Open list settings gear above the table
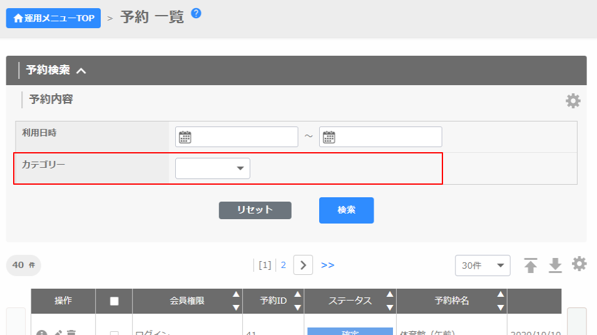The image size is (597, 335). pyautogui.click(x=579, y=264)
